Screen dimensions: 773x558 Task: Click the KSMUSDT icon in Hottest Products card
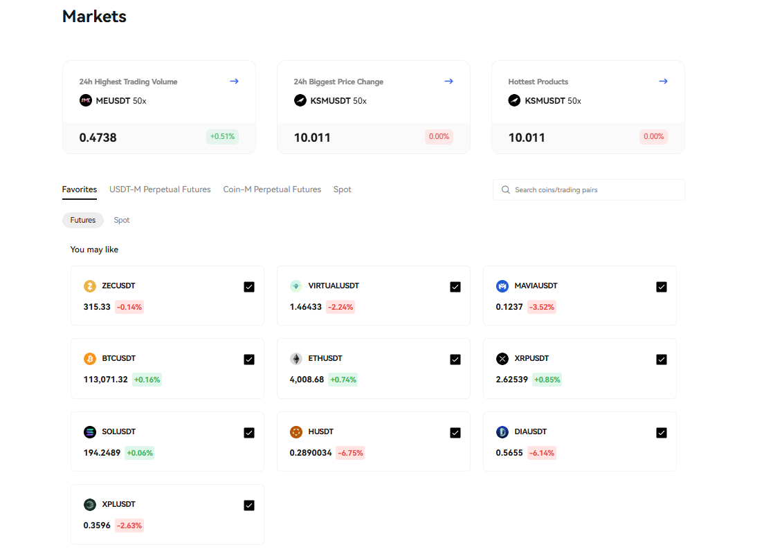coord(514,100)
